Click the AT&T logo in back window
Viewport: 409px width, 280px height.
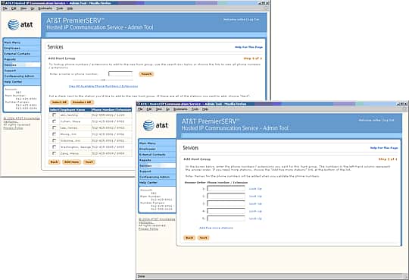coord(20,25)
